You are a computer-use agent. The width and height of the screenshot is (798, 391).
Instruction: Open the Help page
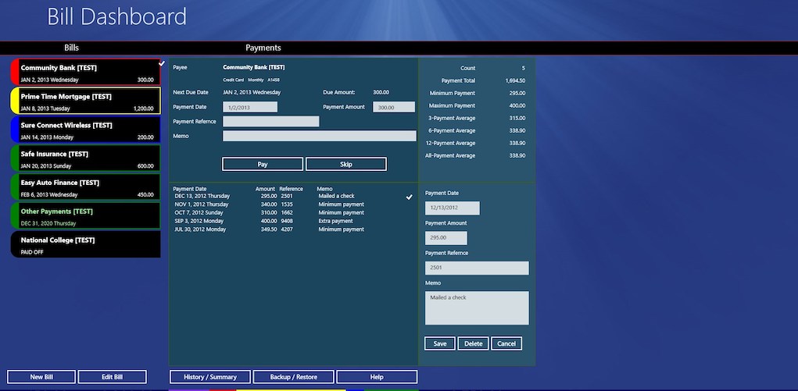(x=376, y=377)
